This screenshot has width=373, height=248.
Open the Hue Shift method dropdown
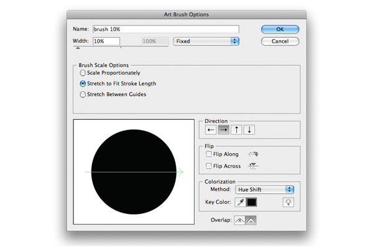(265, 189)
